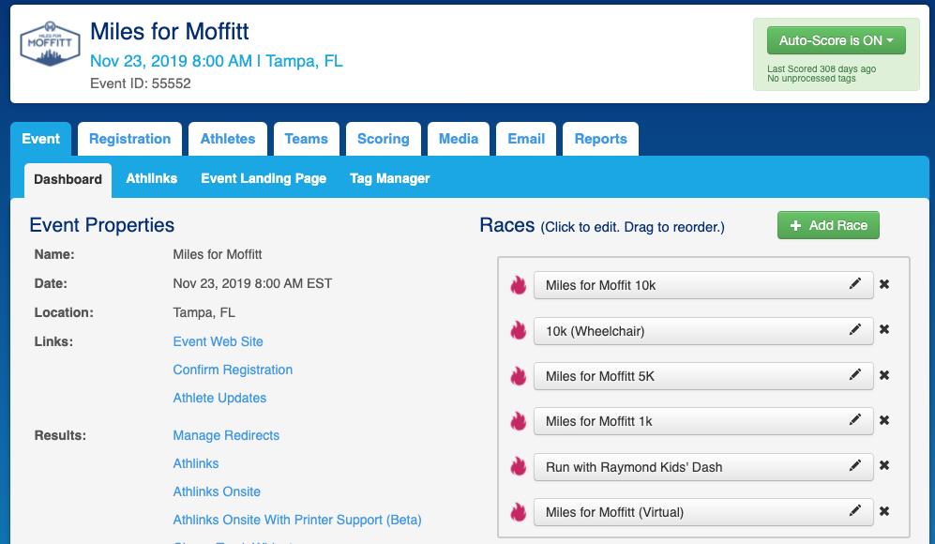Select the Dashboard sub-tab
Viewport: 935px width, 544px height.
pyautogui.click(x=68, y=179)
